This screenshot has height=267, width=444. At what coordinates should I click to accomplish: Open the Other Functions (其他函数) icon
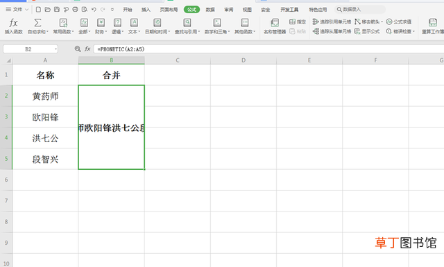click(x=245, y=23)
